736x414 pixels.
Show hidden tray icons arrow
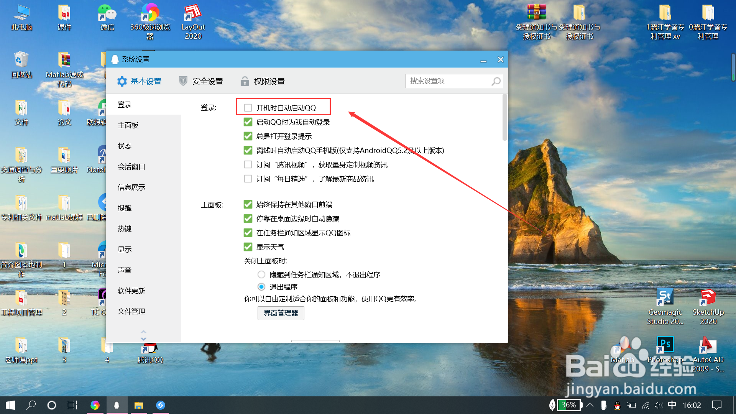coord(590,405)
